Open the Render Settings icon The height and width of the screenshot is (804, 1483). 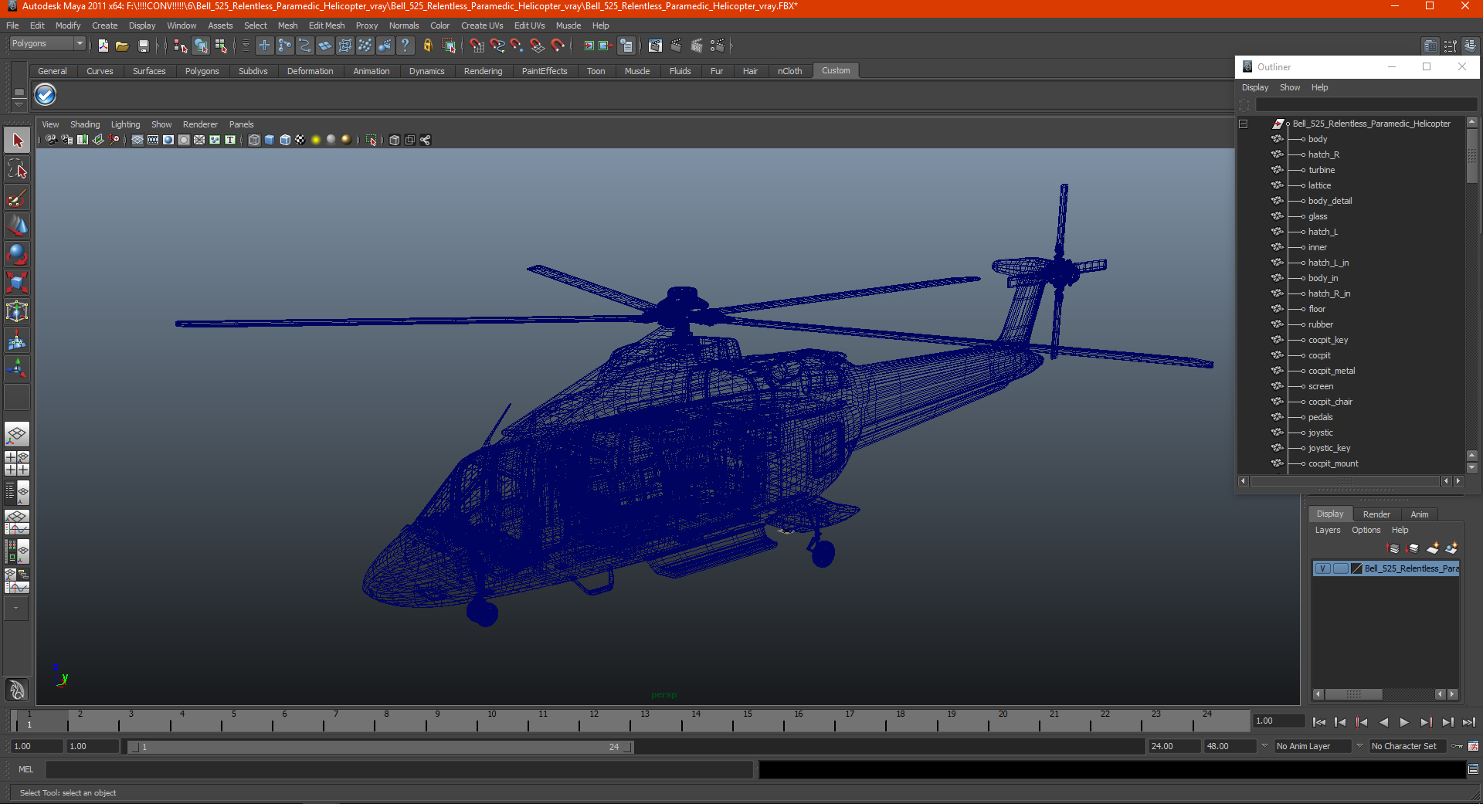click(x=717, y=46)
